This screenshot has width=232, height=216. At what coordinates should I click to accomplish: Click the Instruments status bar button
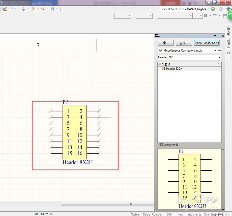[x=194, y=214]
